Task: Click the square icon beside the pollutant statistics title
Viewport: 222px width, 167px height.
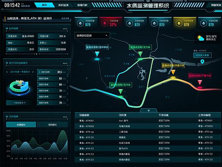Action: point(7,63)
